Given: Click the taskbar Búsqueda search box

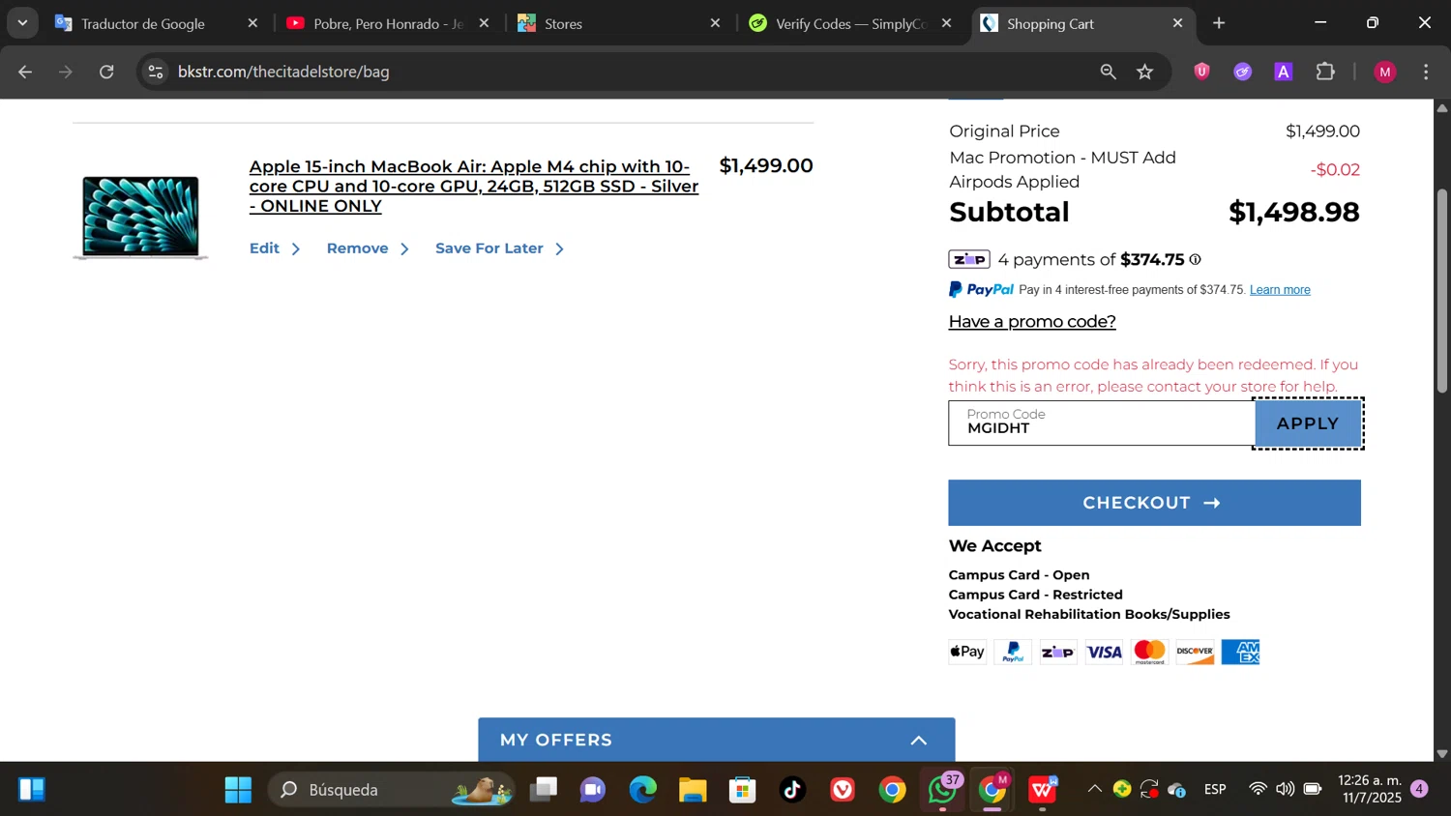Looking at the screenshot, I should coord(393,790).
